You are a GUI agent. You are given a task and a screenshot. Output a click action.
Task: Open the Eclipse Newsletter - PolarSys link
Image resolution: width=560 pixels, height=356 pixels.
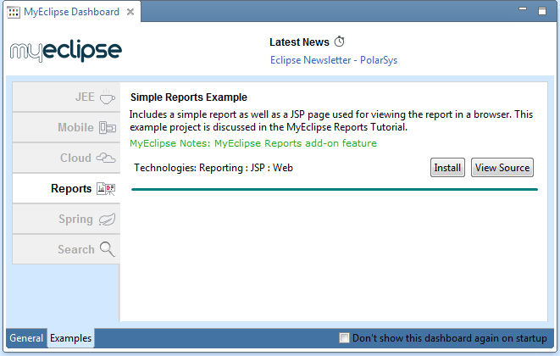[334, 60]
